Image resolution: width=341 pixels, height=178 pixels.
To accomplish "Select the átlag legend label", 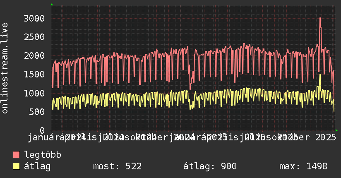I will click(x=37, y=166).
